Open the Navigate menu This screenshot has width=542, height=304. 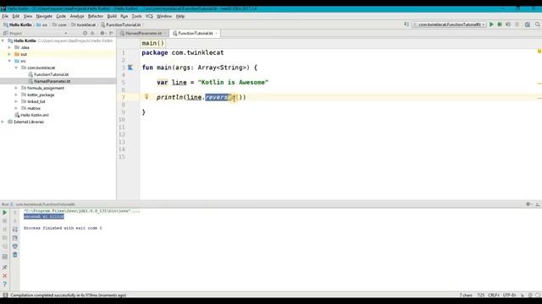click(x=44, y=16)
